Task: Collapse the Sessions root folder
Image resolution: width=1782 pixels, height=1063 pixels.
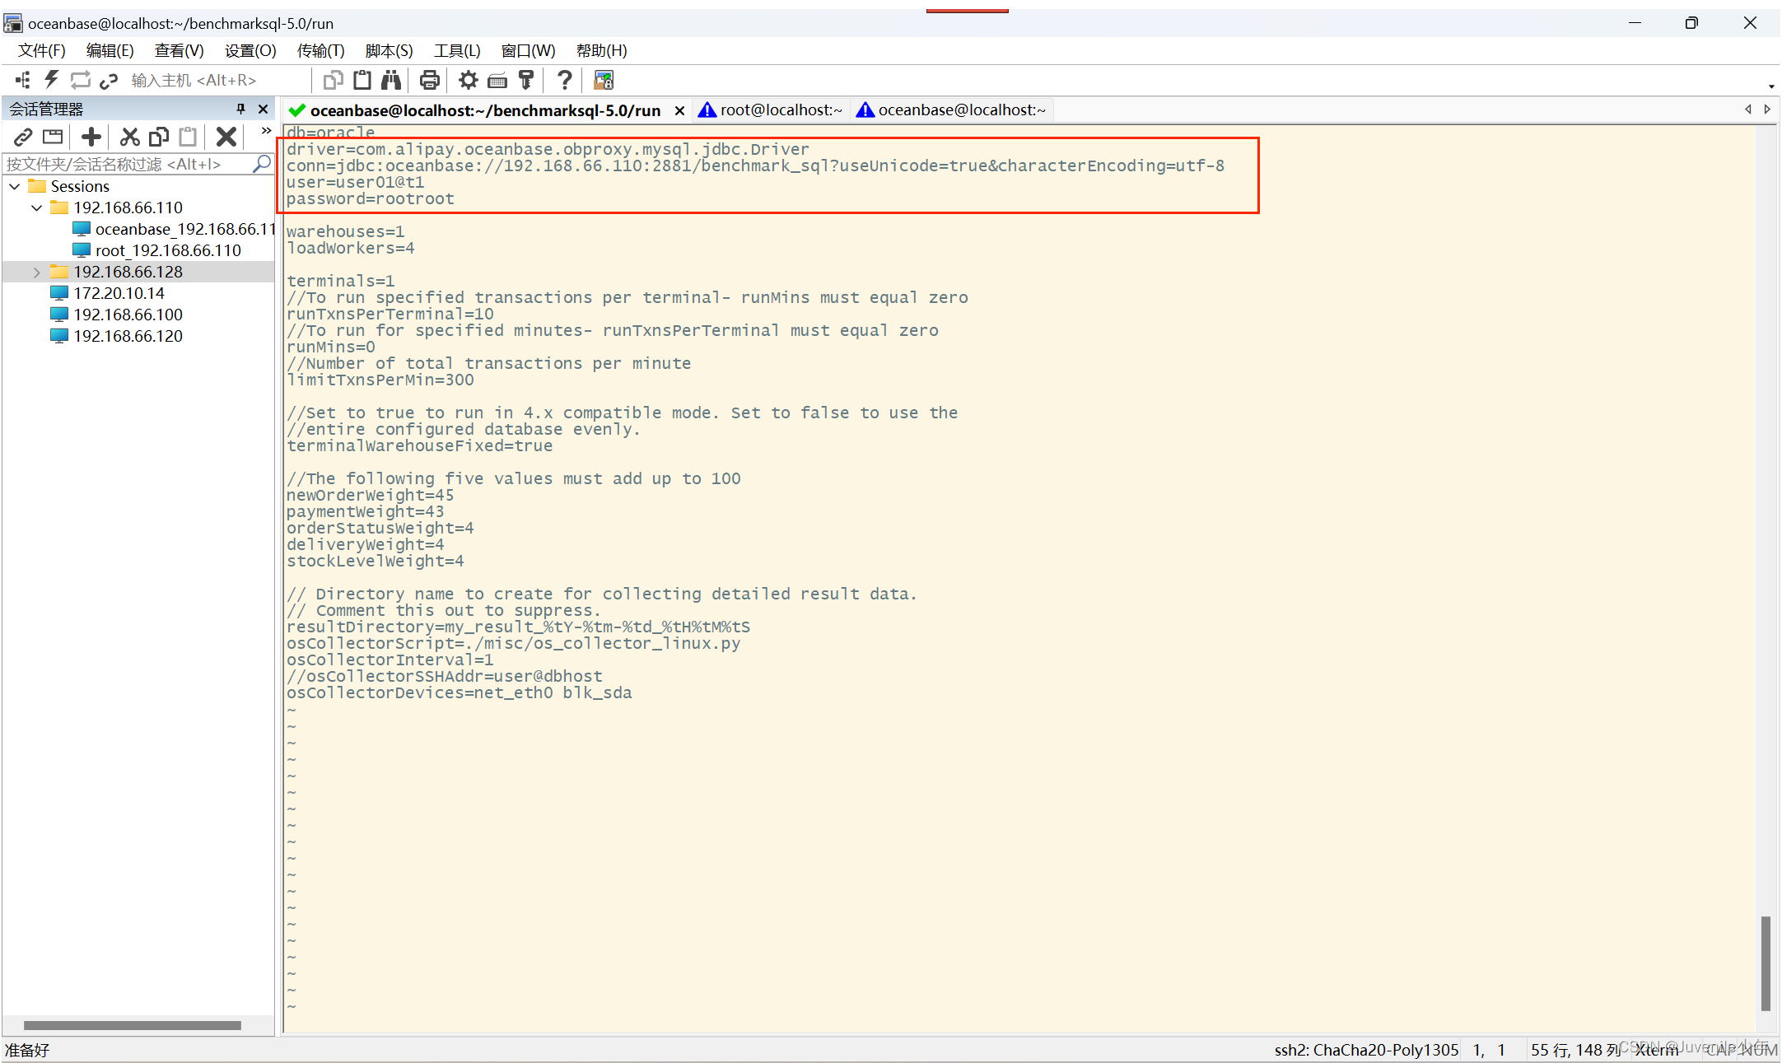Action: [x=15, y=186]
